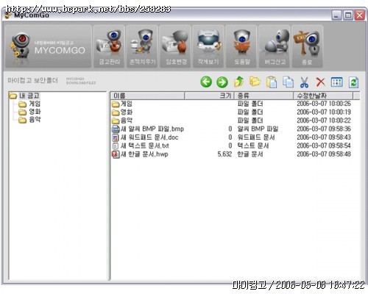Open 암호변경 to change the password
Screen dimensions: 368x294
pyautogui.click(x=175, y=46)
